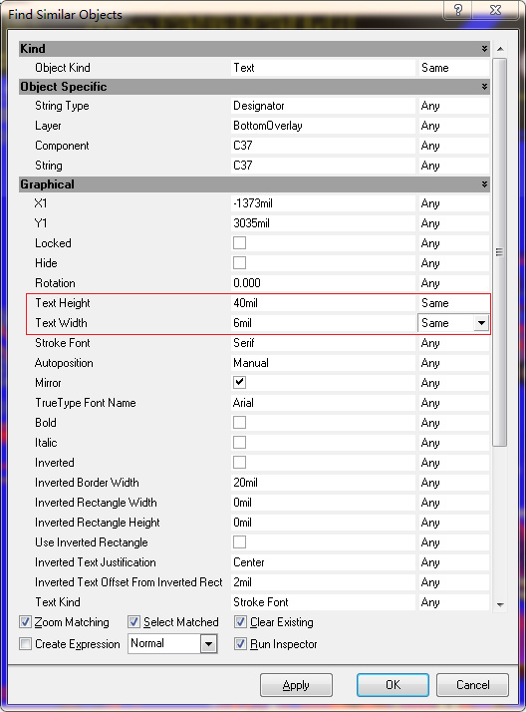Toggle the Hide checkbox
This screenshot has width=526, height=712.
pos(239,263)
